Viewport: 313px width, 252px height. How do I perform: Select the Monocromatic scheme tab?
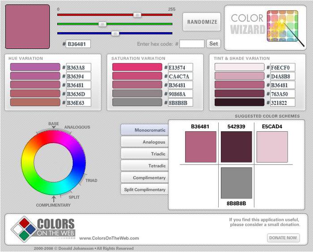point(144,130)
